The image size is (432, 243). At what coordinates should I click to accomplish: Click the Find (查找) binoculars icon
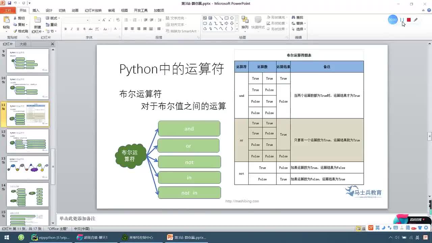pos(293,18)
